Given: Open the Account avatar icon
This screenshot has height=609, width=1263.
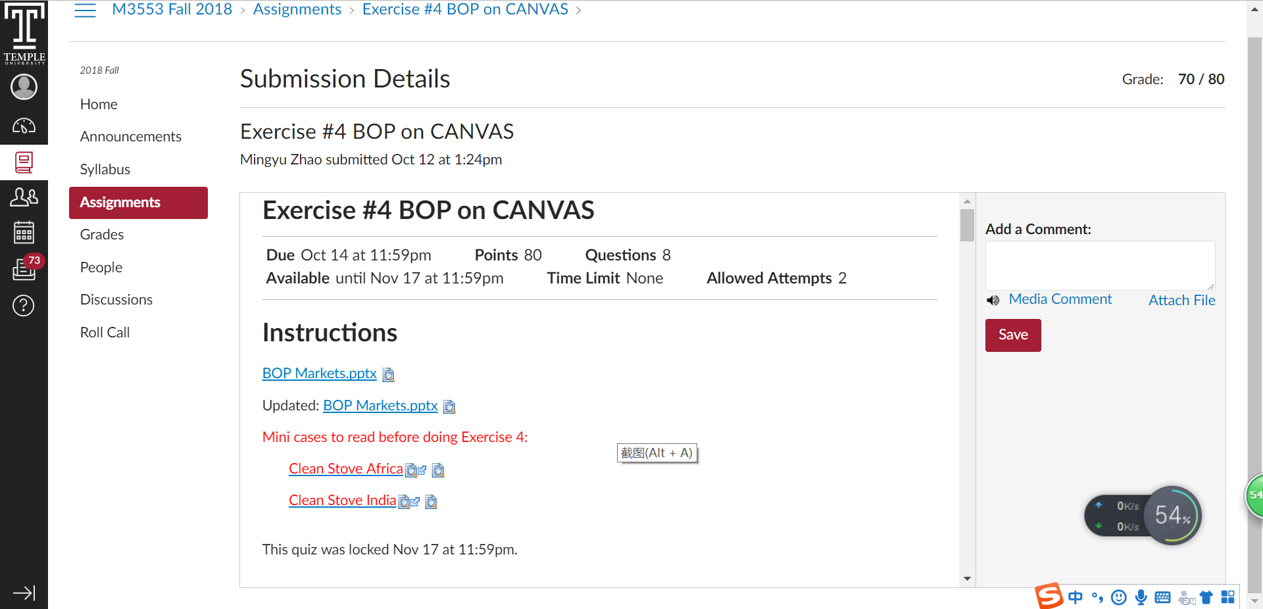Looking at the screenshot, I should (x=24, y=87).
